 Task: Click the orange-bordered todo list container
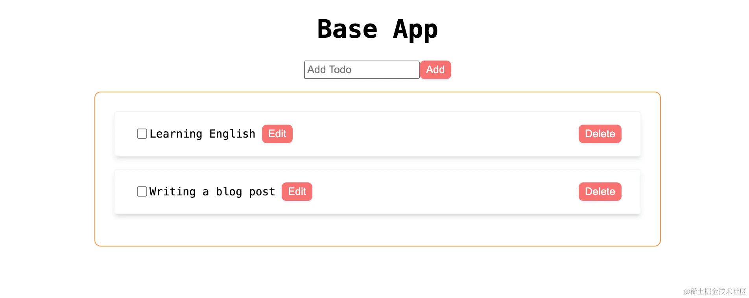[x=377, y=230]
